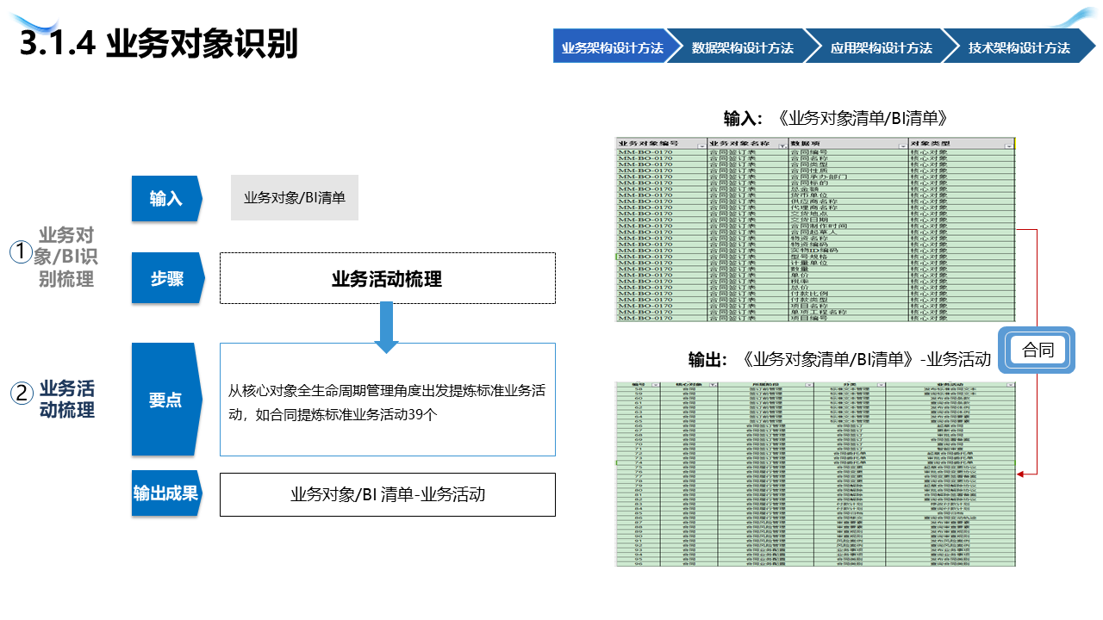The width and height of the screenshot is (1103, 620).
Task: Select the 合同制作时间 cell
Action: pos(849,226)
